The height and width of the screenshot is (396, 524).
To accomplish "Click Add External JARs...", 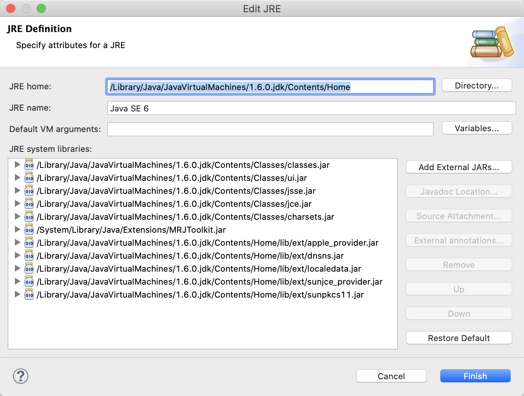I will pyautogui.click(x=459, y=167).
